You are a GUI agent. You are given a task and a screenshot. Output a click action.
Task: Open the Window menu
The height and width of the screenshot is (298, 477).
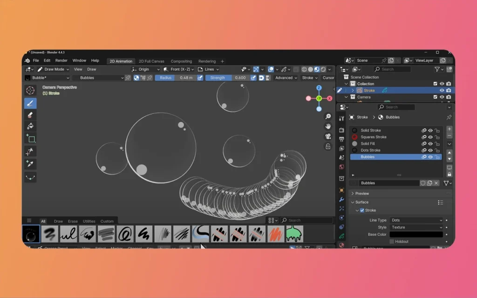[79, 61]
